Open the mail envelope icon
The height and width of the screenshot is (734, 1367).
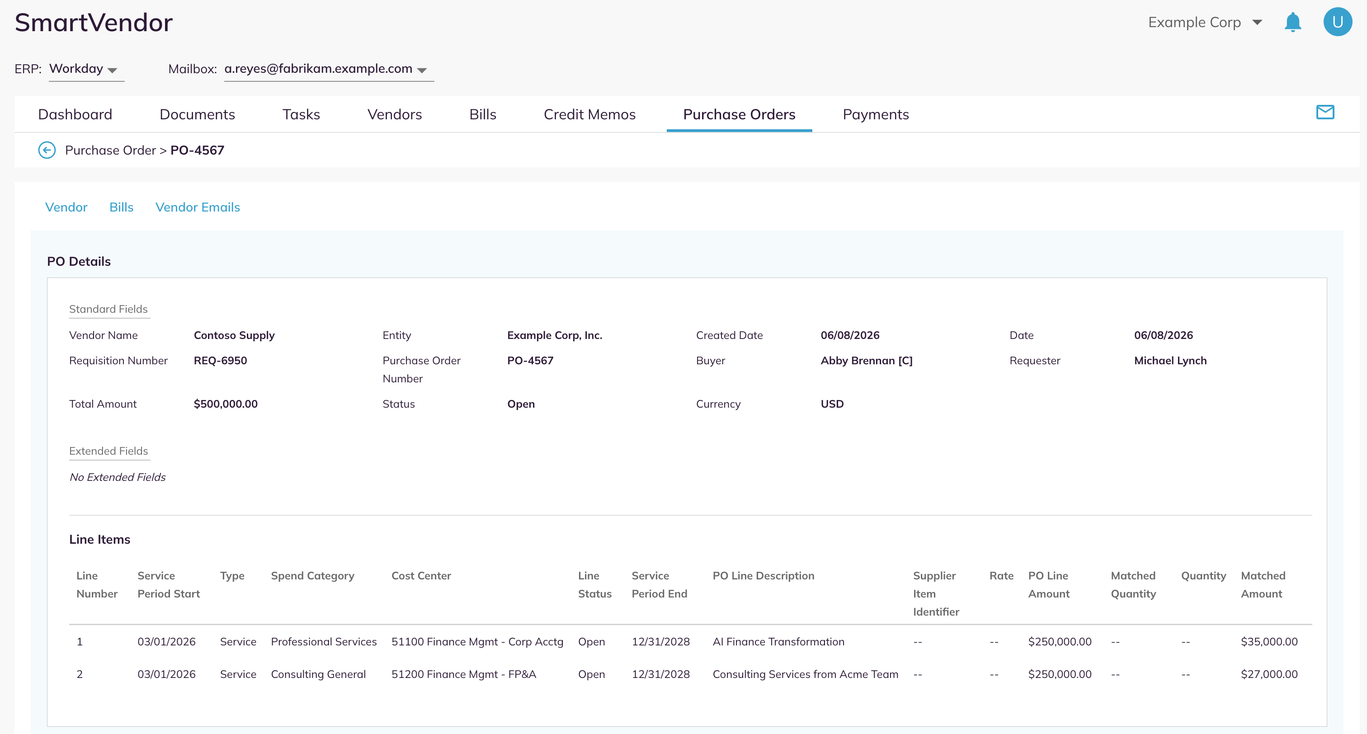pyautogui.click(x=1325, y=112)
